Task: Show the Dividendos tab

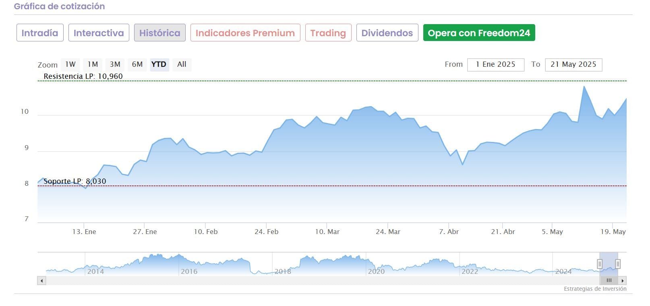Action: (x=387, y=33)
